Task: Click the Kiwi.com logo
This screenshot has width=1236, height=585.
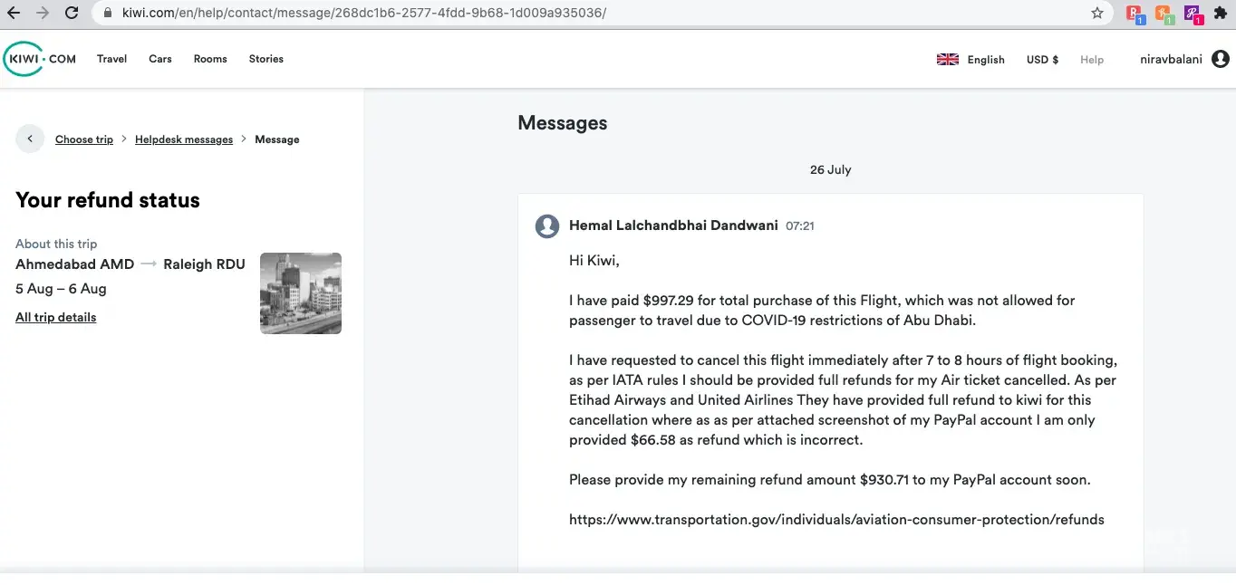Action: [x=40, y=59]
